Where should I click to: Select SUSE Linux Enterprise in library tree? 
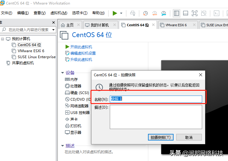point(36,57)
